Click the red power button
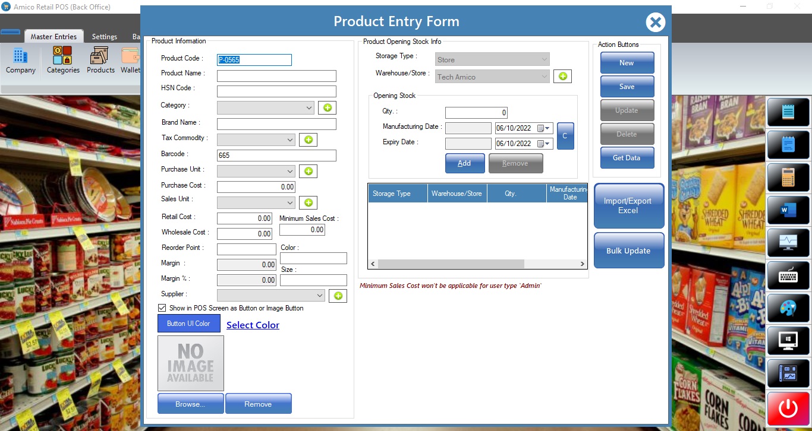 (x=788, y=408)
